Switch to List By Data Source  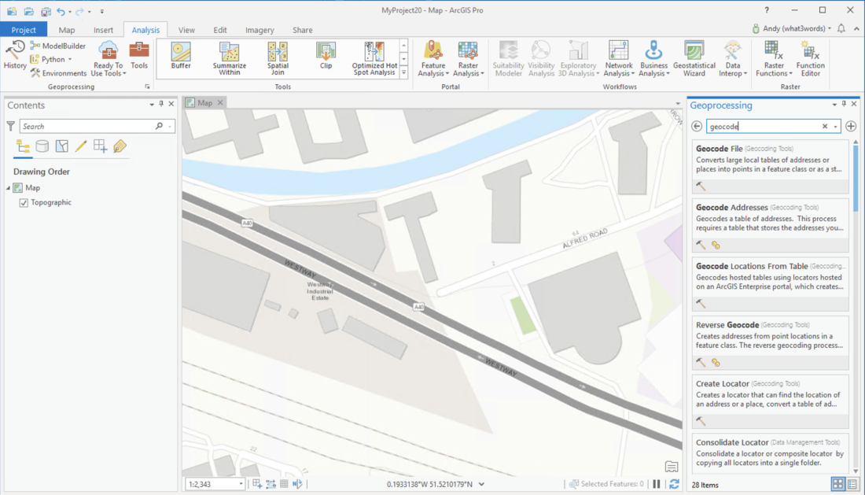tap(42, 146)
